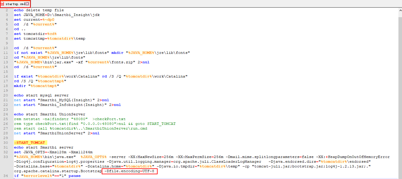
Task: Select the startup.cmd editor tab
Action: point(15,4)
